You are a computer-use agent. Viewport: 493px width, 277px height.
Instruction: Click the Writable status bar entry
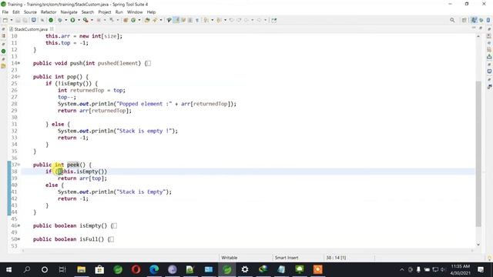tap(230, 258)
